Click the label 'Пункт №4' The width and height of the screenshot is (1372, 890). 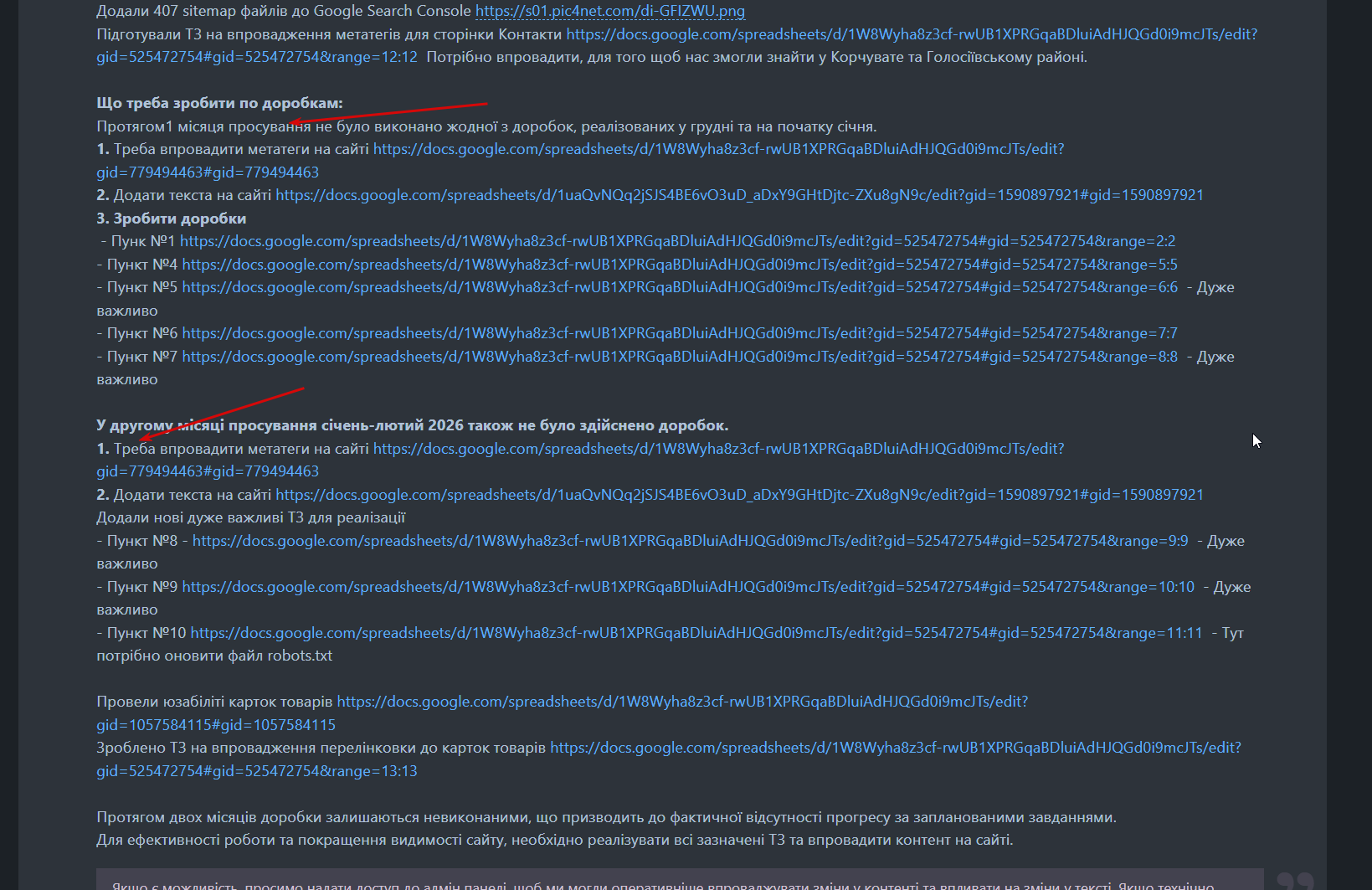142,265
